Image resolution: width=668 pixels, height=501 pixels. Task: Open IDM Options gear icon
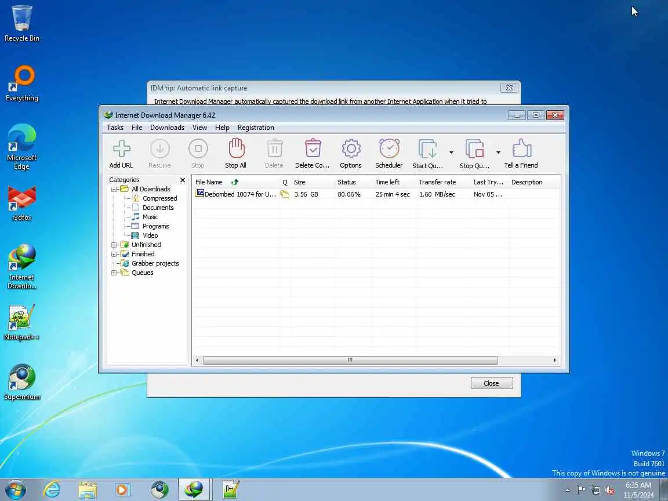(351, 148)
